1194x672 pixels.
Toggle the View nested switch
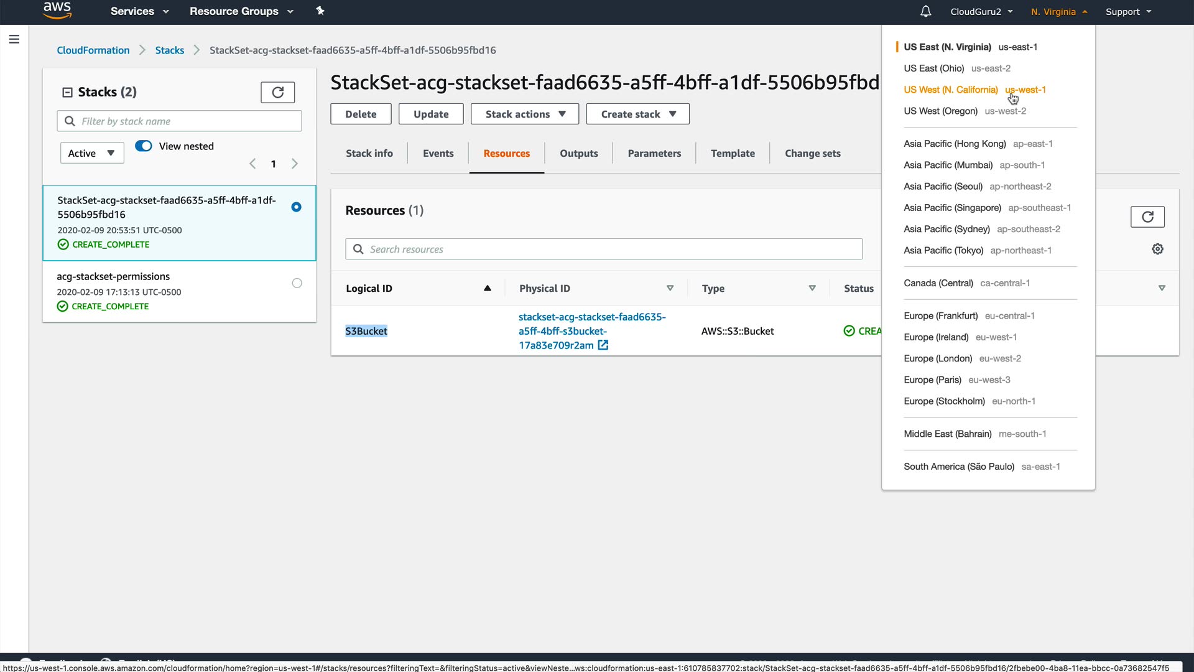[x=144, y=146]
